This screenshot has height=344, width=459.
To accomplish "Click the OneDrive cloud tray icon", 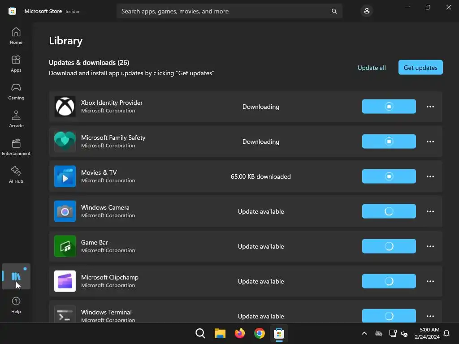I will tap(379, 333).
